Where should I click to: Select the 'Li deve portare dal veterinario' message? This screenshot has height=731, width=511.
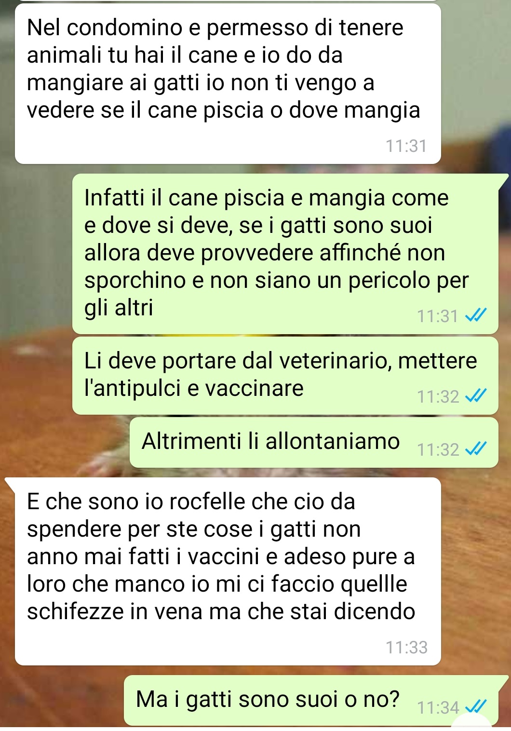(285, 376)
